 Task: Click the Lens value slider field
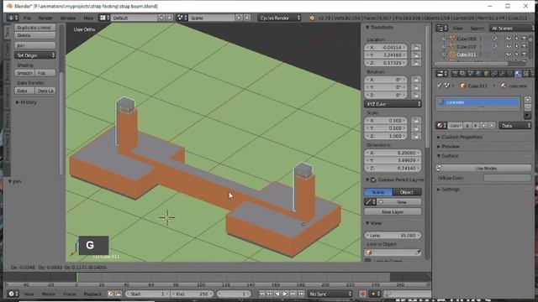click(393, 235)
